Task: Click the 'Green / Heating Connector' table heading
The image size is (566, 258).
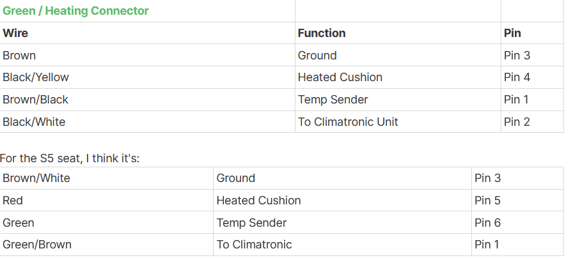Action: point(75,11)
